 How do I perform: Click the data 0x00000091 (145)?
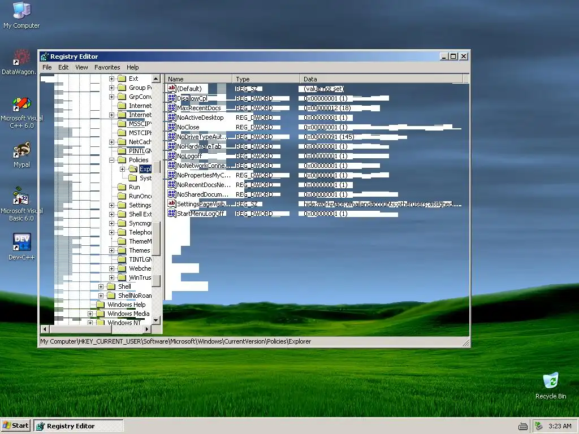click(329, 137)
